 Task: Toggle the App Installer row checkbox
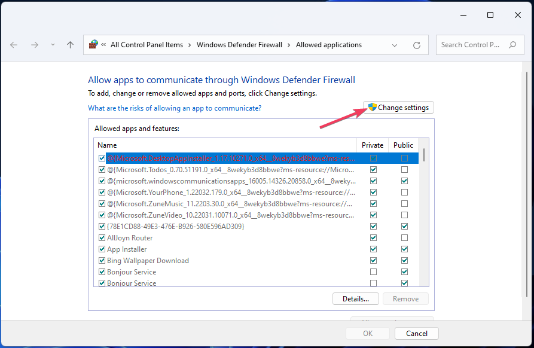pos(102,249)
